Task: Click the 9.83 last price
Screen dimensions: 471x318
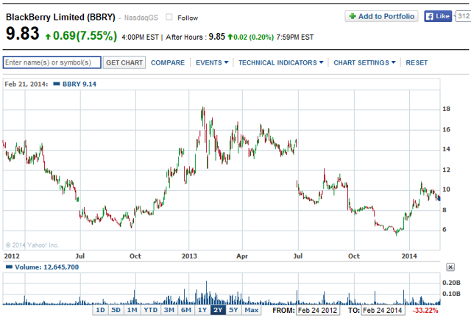Action: click(23, 34)
